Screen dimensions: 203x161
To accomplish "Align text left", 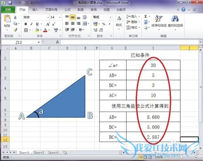I will (67, 24).
